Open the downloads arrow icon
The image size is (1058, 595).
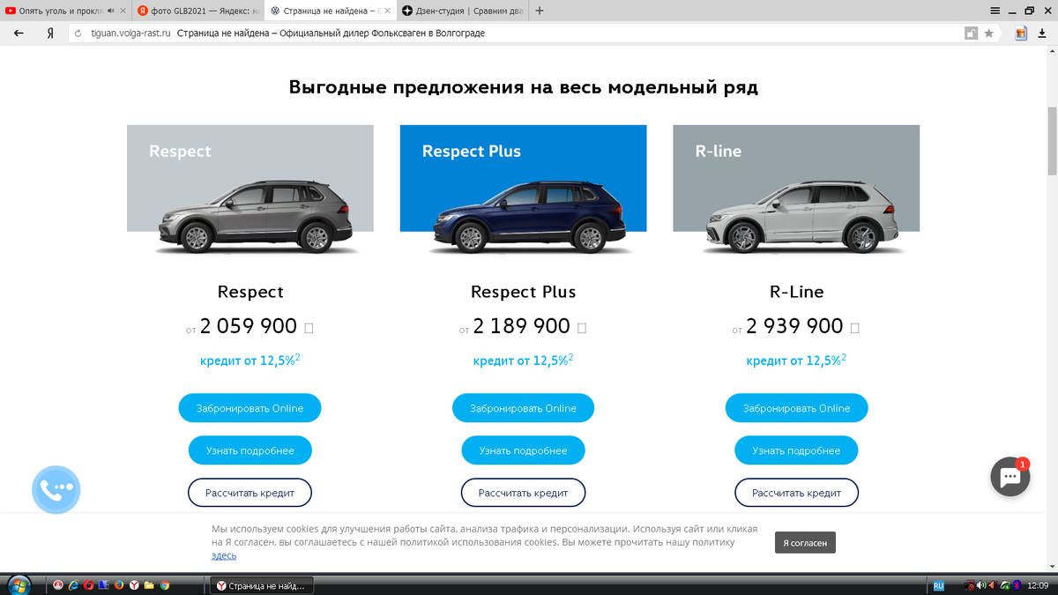point(1043,33)
